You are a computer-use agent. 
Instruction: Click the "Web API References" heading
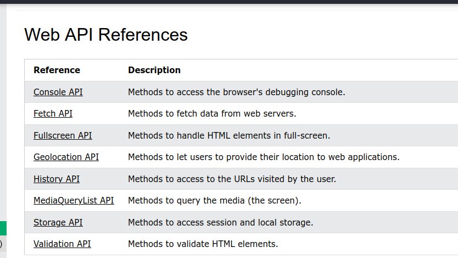coord(106,35)
